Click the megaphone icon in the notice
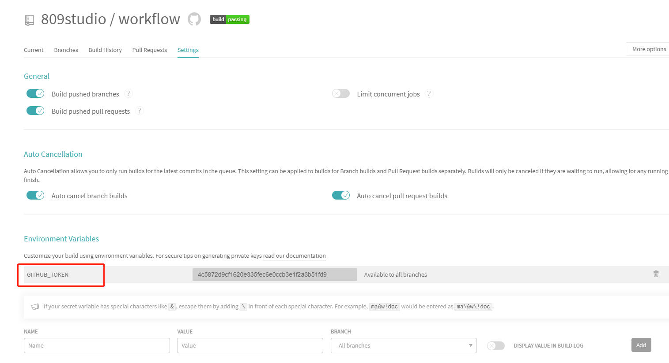This screenshot has height=363, width=669. tap(35, 307)
